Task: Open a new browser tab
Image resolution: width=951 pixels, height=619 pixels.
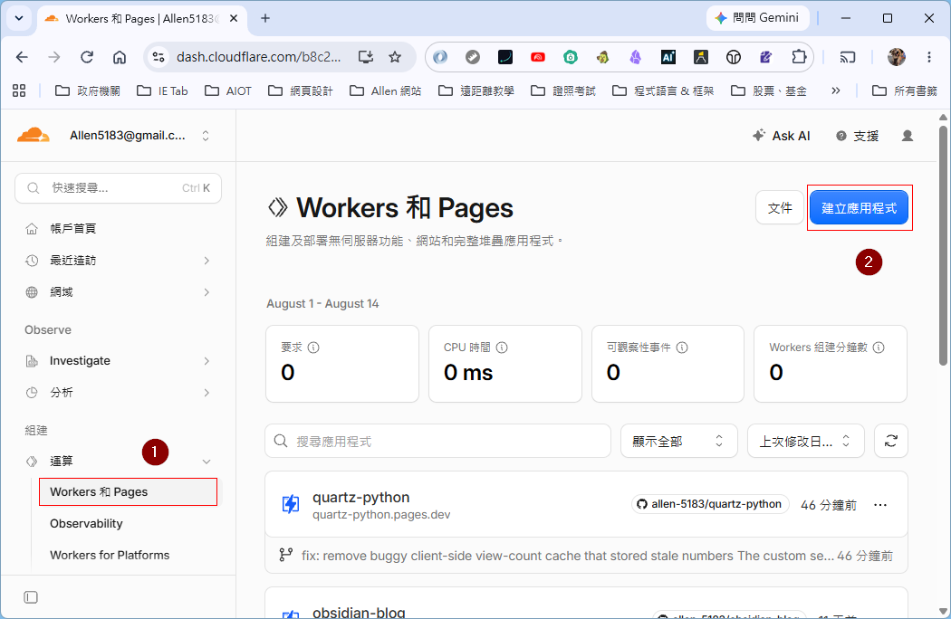Action: coord(265,18)
